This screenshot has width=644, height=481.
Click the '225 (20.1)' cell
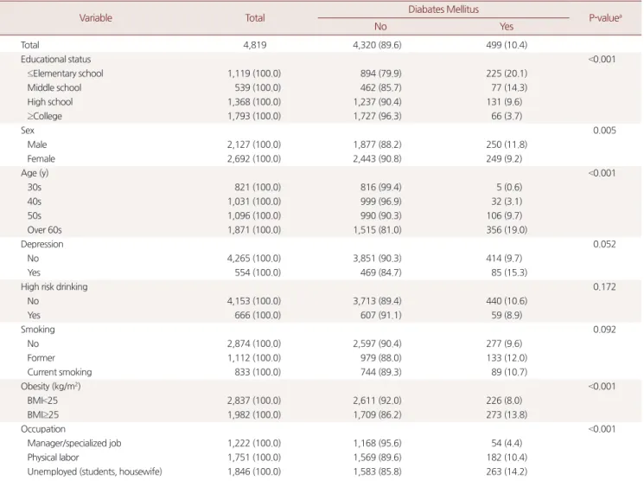507,74
